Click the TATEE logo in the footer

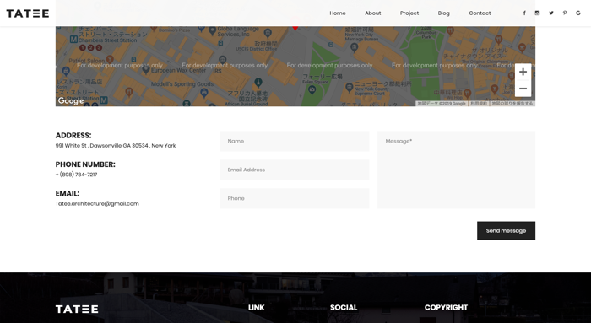tap(77, 309)
